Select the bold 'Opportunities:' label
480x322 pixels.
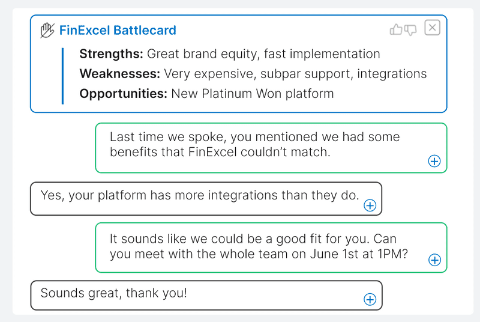[124, 94]
